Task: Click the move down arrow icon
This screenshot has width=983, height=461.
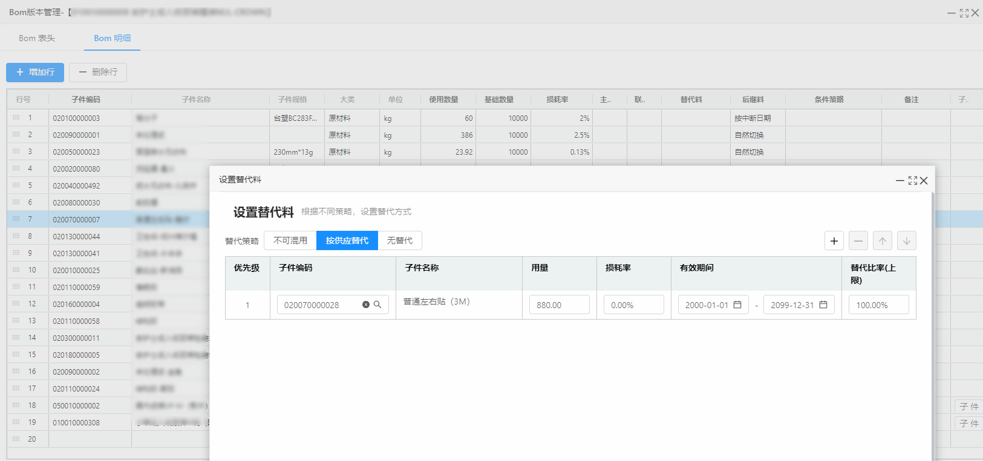Action: tap(907, 240)
